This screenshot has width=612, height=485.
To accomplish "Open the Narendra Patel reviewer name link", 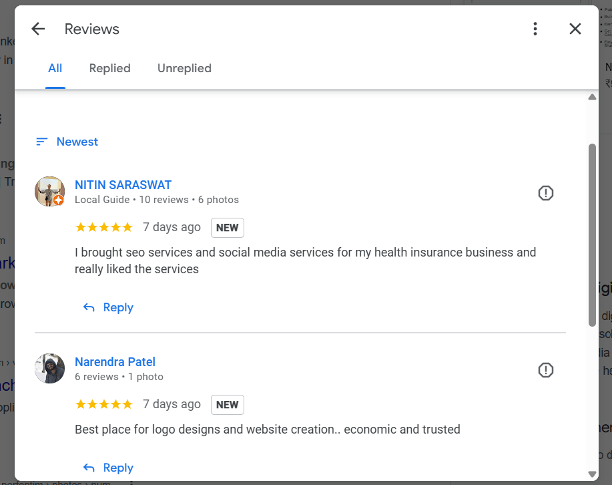I will (115, 362).
